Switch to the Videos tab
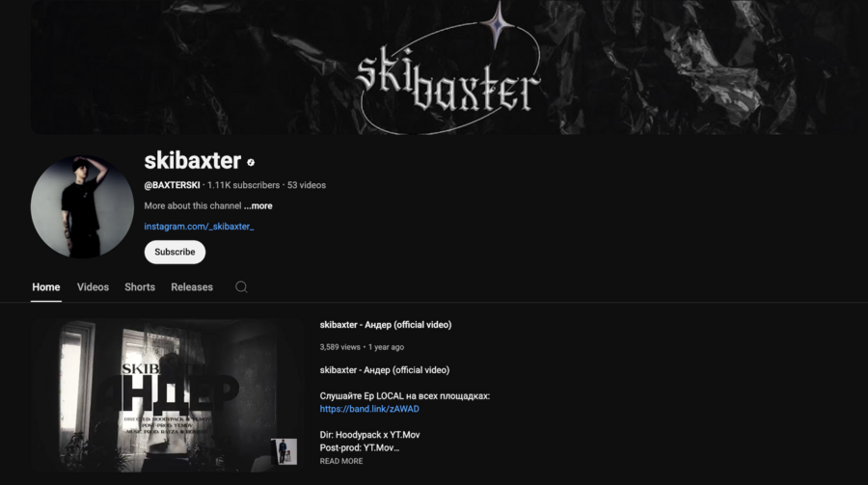This screenshot has width=868, height=485. pyautogui.click(x=93, y=287)
